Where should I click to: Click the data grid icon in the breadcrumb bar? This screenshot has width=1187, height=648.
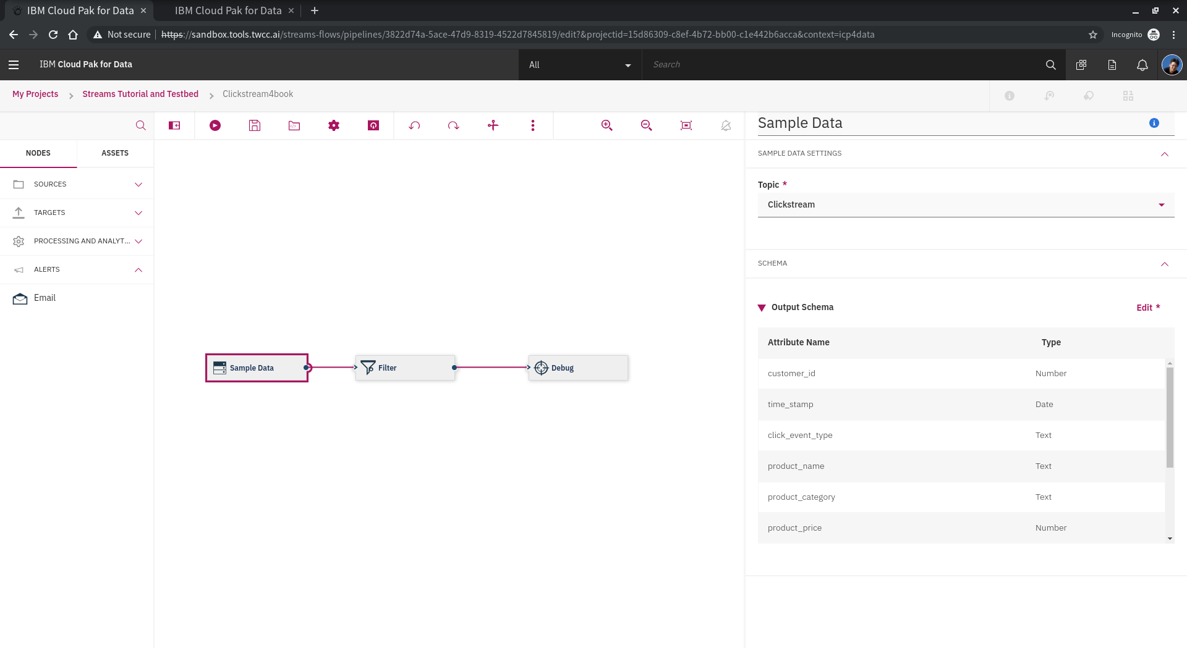tap(1128, 96)
